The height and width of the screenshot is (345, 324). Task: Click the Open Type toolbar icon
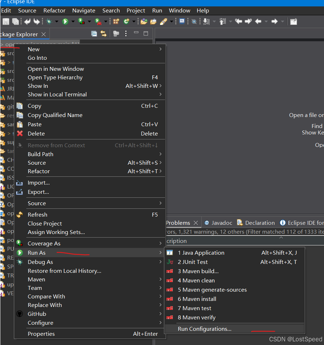[144, 21]
